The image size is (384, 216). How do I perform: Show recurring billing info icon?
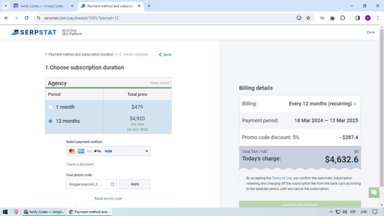(355, 104)
